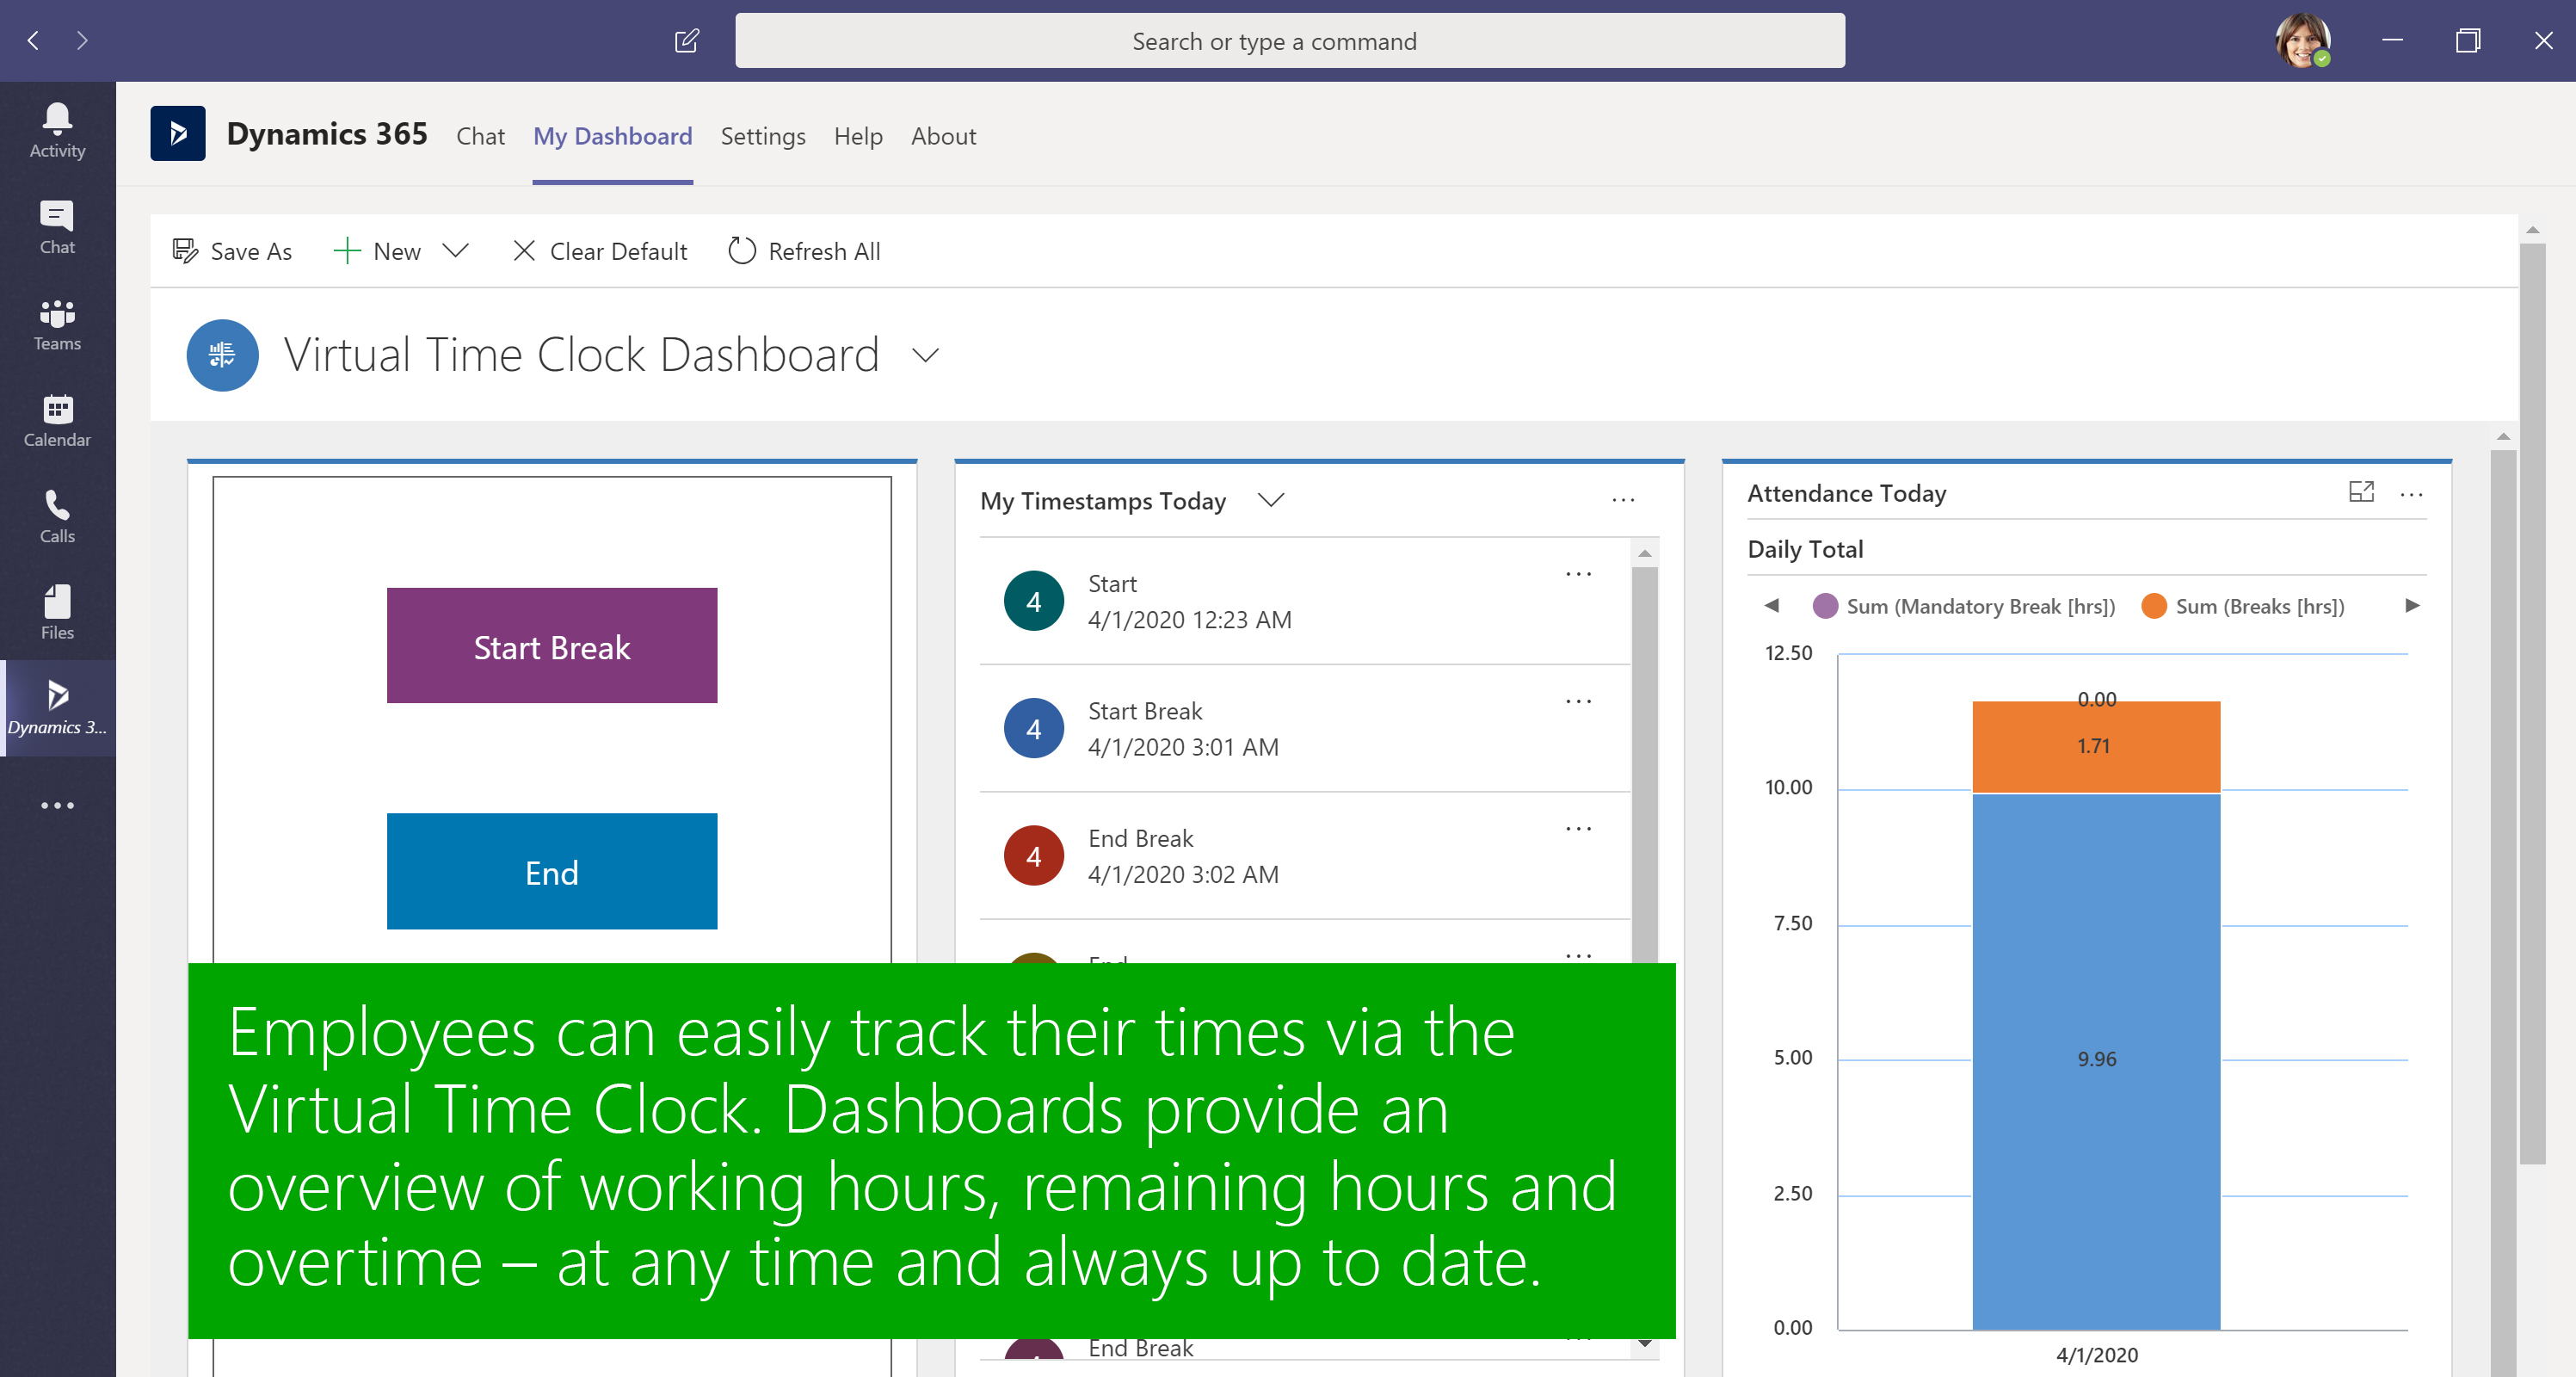
Task: Toggle Sum (Breaks [hrs]) legend item
Action: click(2243, 606)
